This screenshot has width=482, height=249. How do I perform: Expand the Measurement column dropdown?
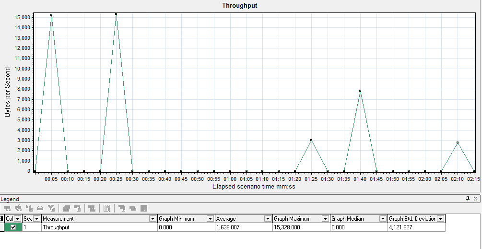click(153, 219)
